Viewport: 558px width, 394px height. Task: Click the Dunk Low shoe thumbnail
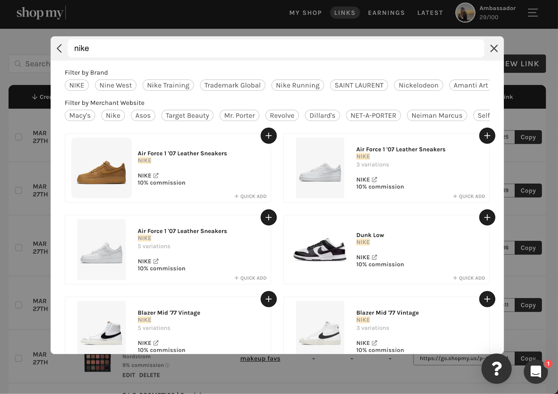click(320, 250)
